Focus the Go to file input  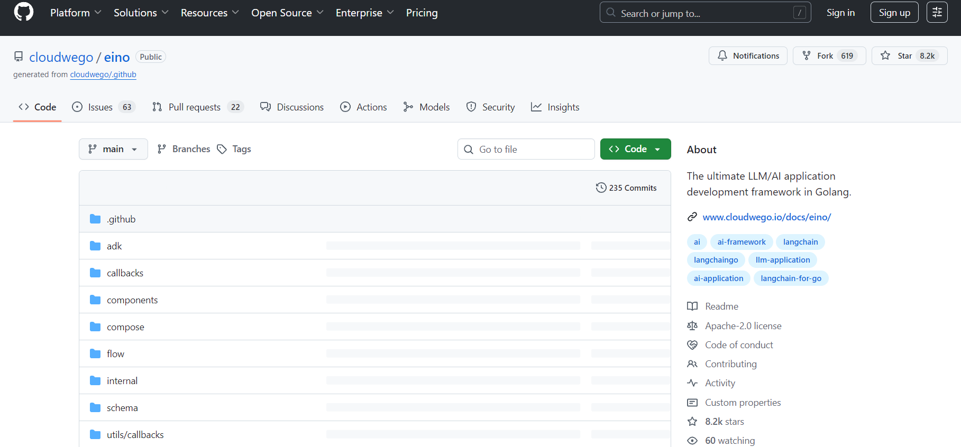tap(526, 149)
